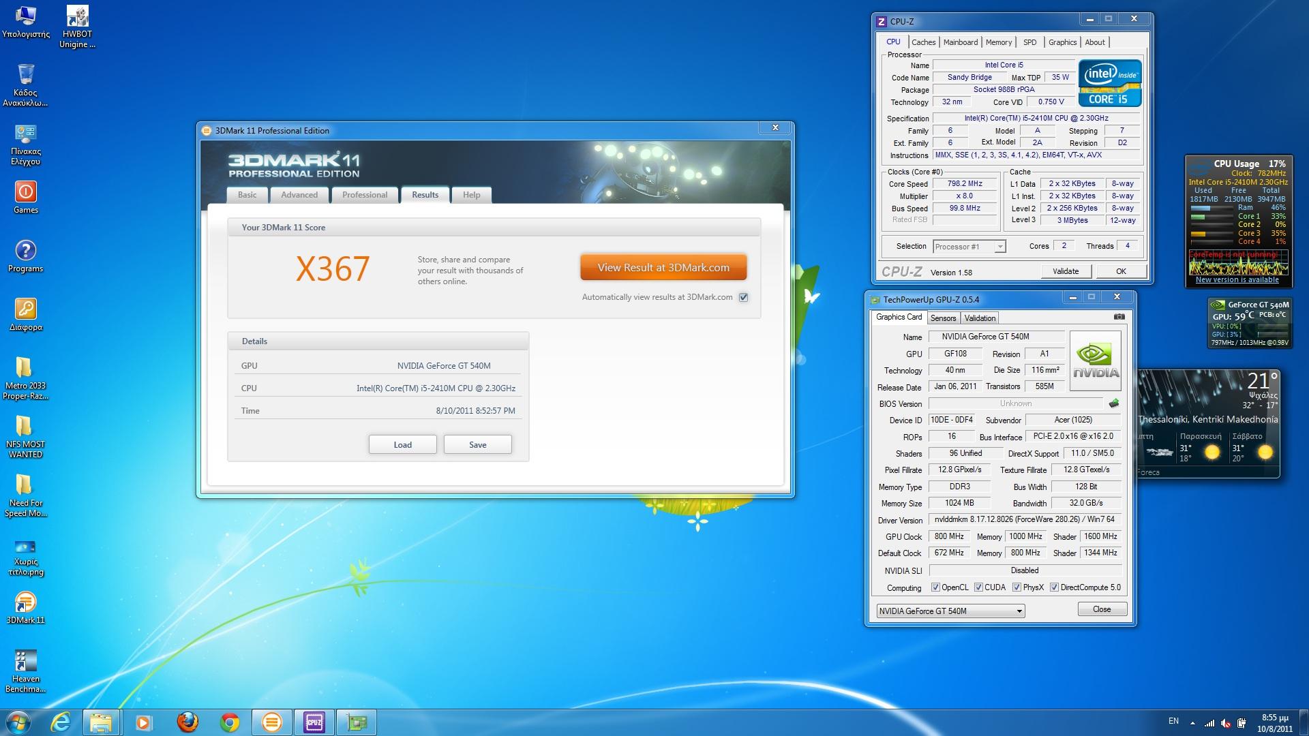
Task: Open Metro 2033 Proper-Razor folder
Action: click(25, 379)
